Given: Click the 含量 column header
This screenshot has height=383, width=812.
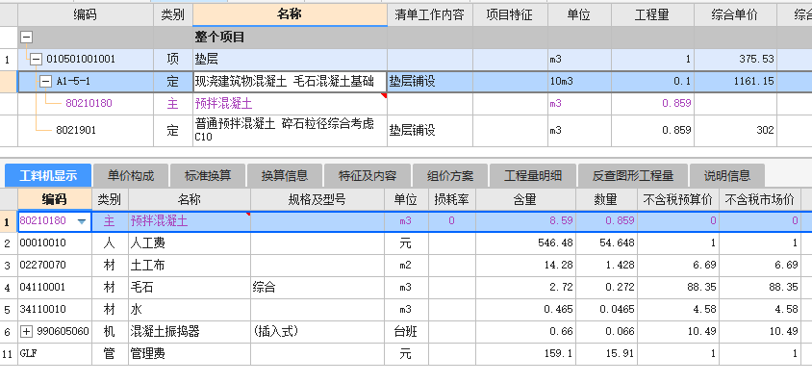Looking at the screenshot, I should point(525,199).
